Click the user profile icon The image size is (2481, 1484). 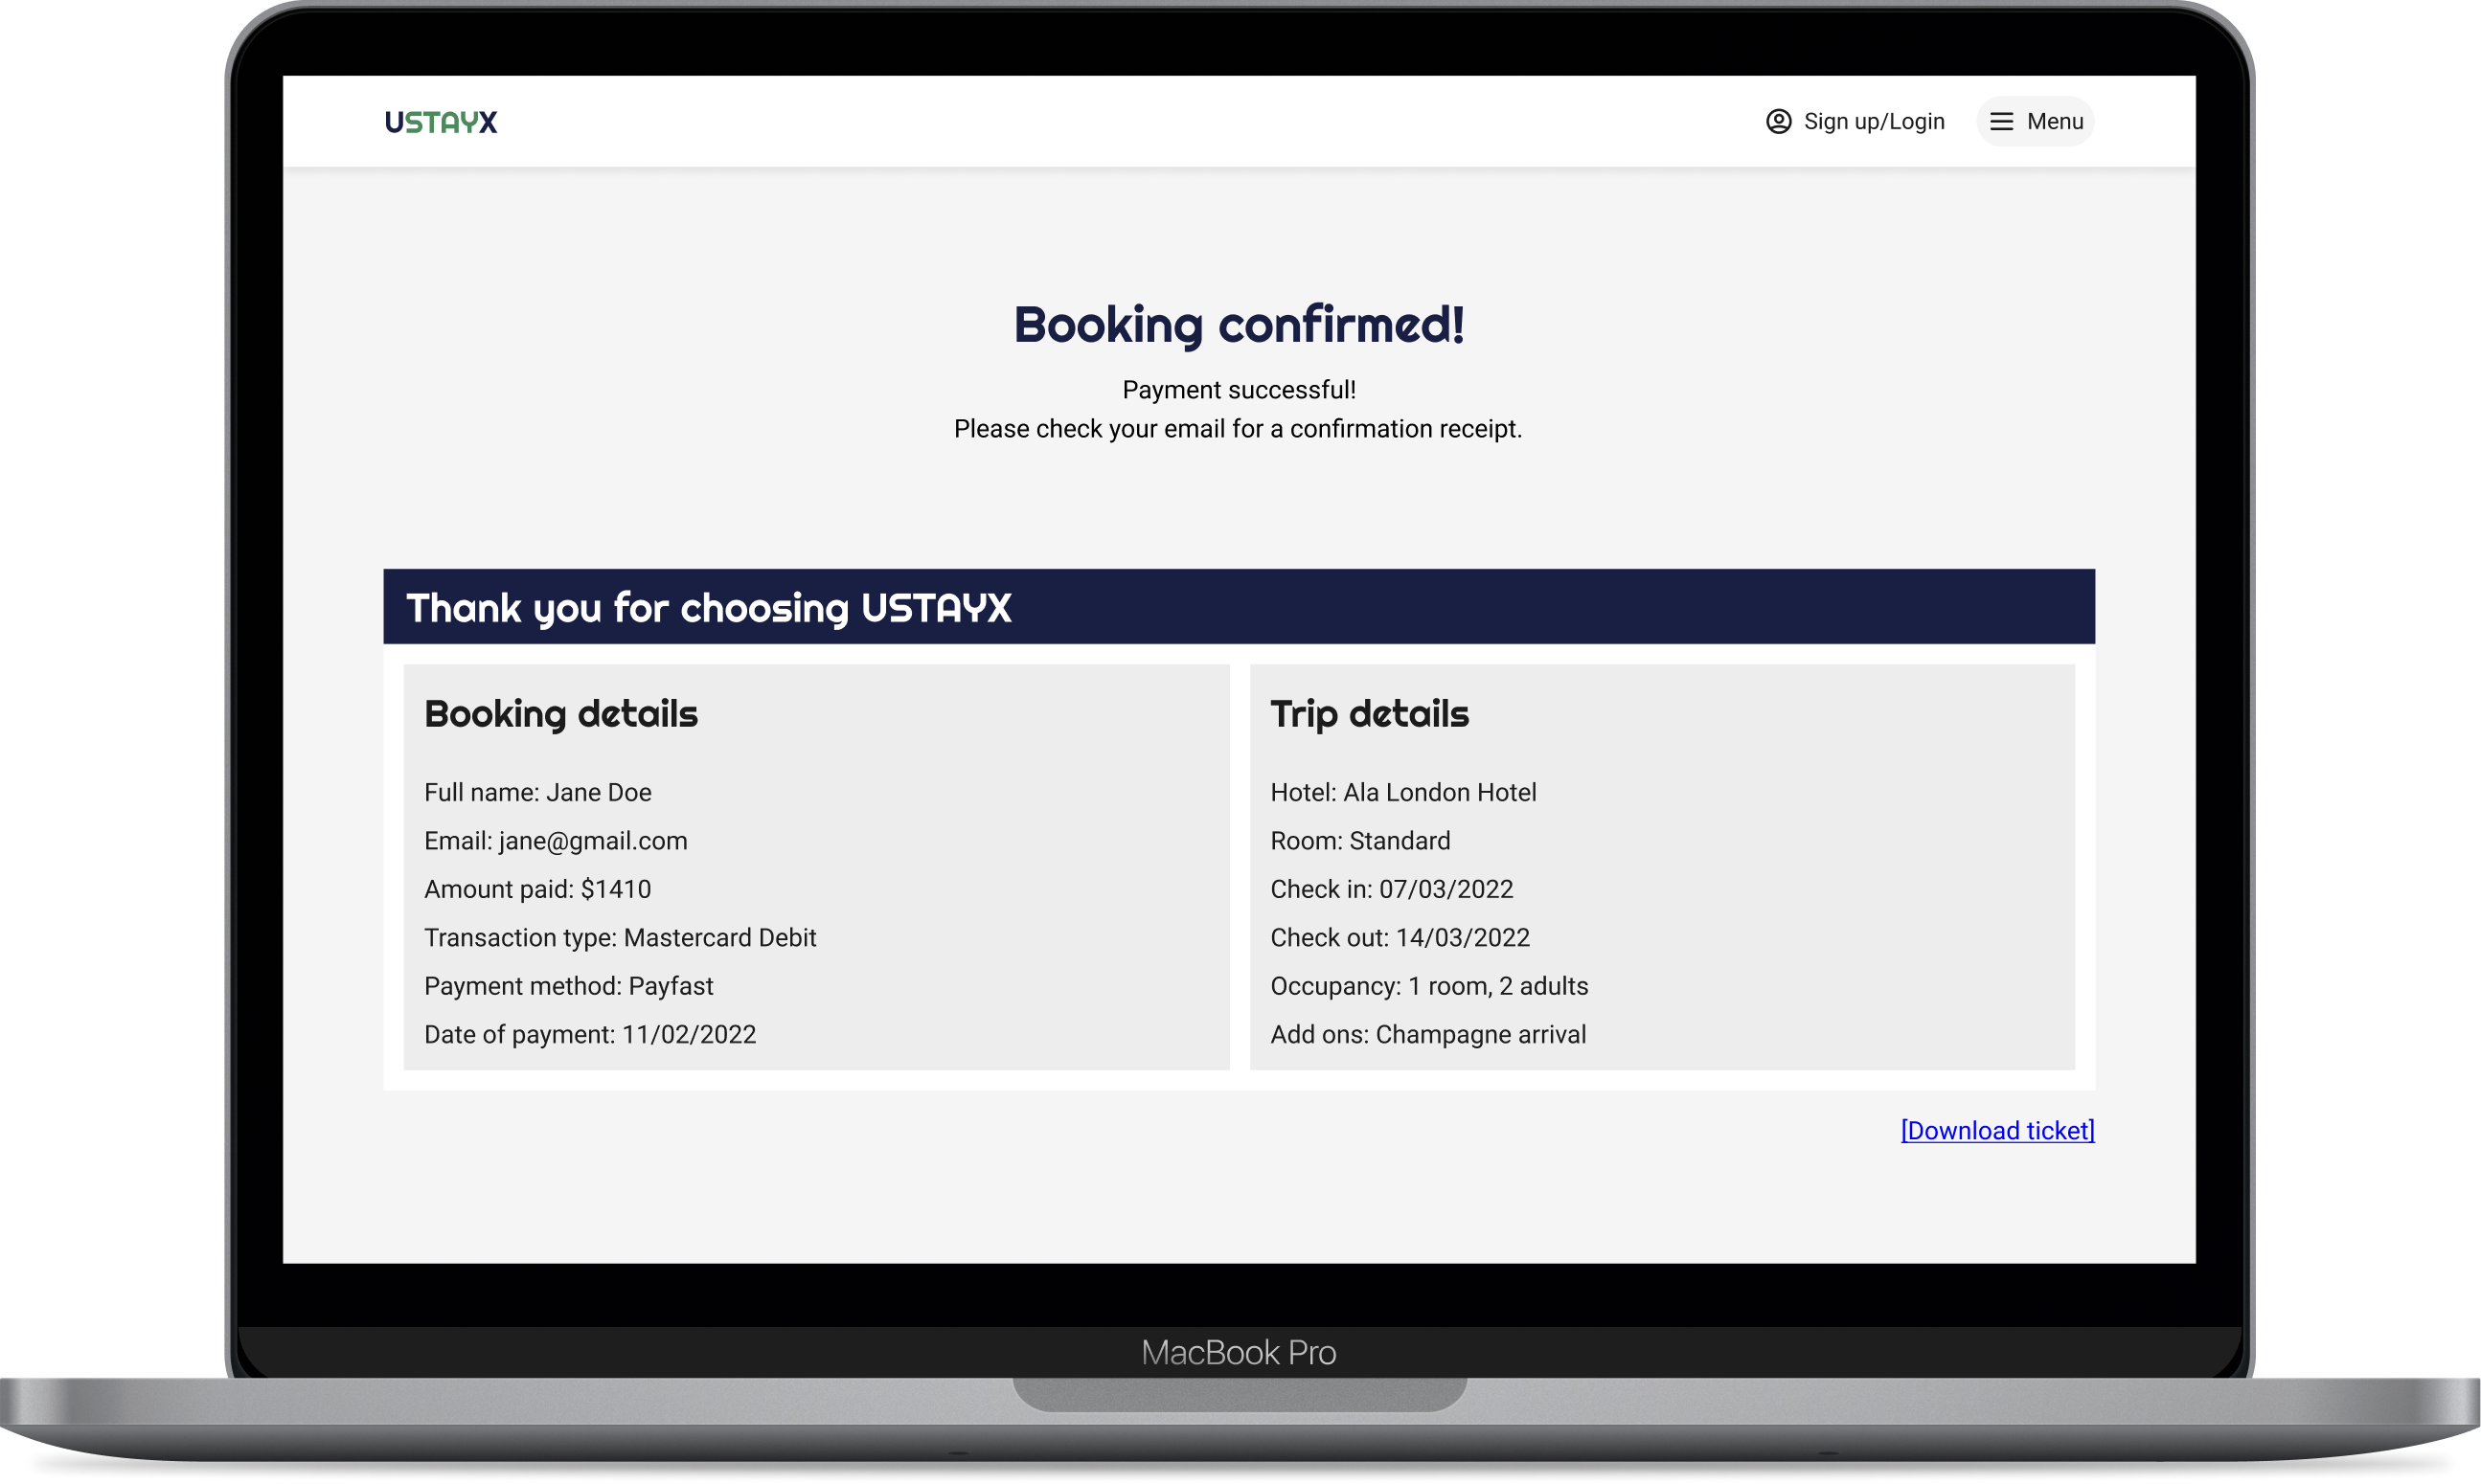pyautogui.click(x=1778, y=122)
